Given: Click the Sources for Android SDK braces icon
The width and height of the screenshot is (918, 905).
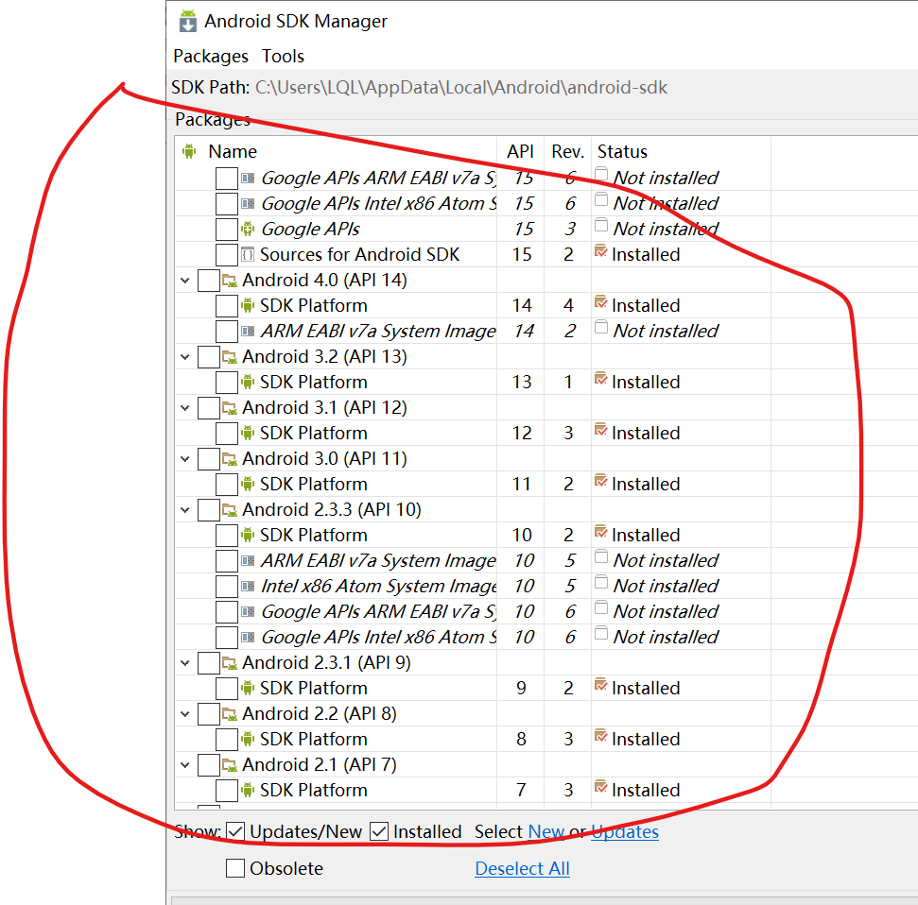Looking at the screenshot, I should coord(248,254).
